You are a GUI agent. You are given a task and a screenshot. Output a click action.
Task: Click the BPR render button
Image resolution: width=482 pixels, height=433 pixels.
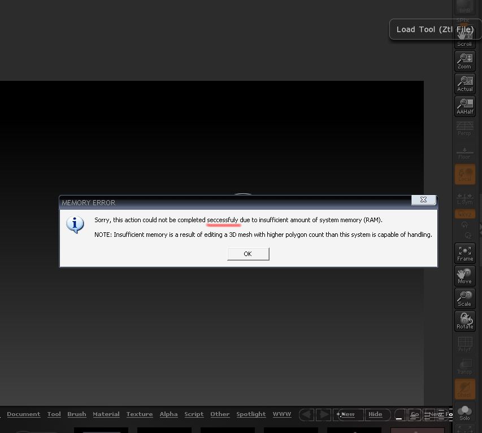tap(465, 7)
